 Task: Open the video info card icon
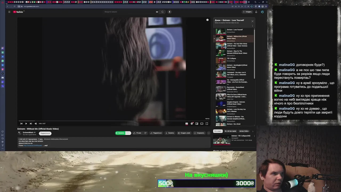coord(208,20)
